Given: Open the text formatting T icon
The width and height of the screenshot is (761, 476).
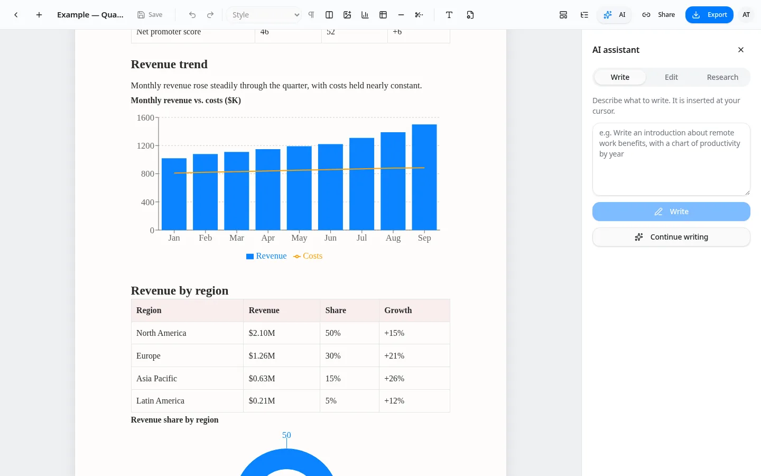Looking at the screenshot, I should tap(449, 15).
